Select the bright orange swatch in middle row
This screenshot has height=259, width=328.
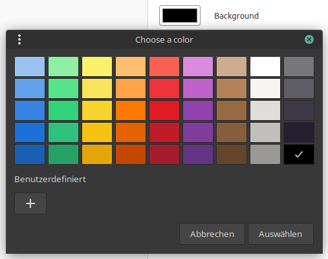point(131,110)
